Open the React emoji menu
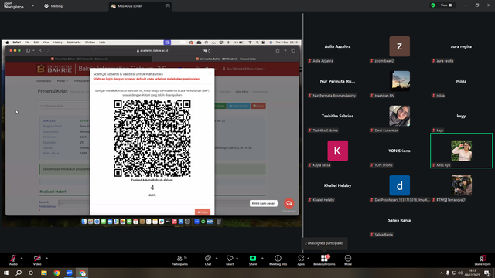Viewport: 495px width, 278px height. point(230,260)
